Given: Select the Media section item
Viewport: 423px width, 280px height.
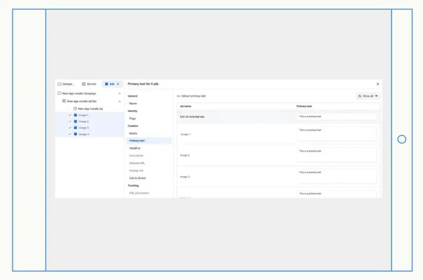Looking at the screenshot, I should pyautogui.click(x=133, y=133).
